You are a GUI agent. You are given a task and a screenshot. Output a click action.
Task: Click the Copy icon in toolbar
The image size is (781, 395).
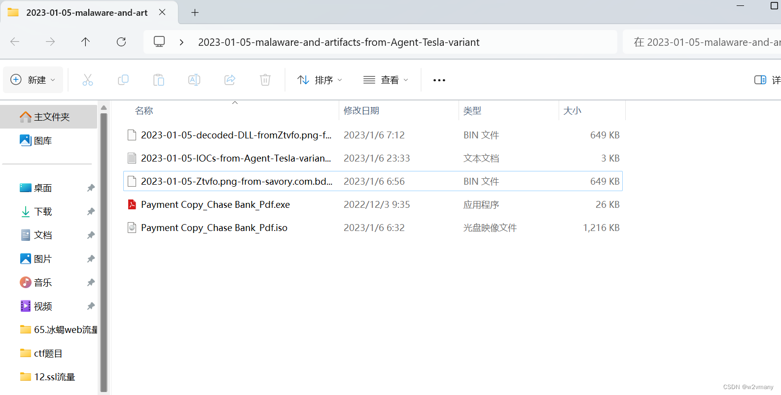[123, 80]
